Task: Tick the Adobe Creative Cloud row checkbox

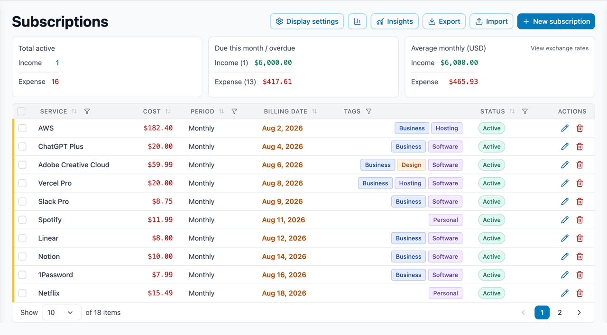Action: point(22,165)
